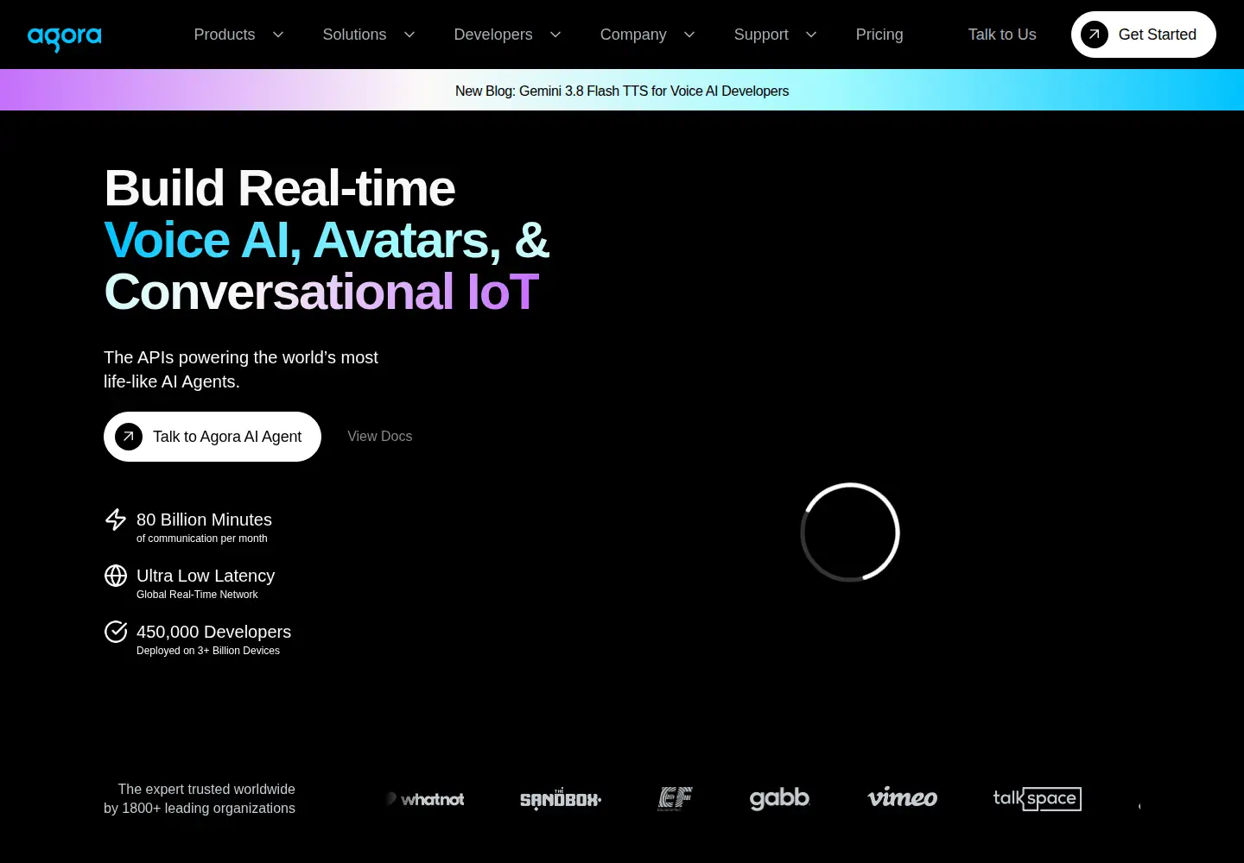The width and height of the screenshot is (1244, 863).
Task: Expand the Solutions chevron
Action: coord(409,35)
